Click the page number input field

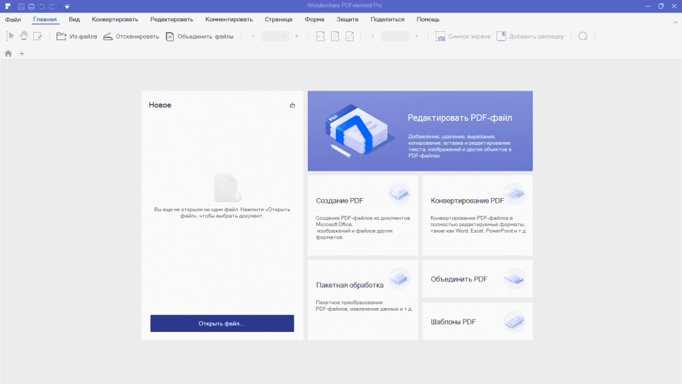(x=394, y=36)
